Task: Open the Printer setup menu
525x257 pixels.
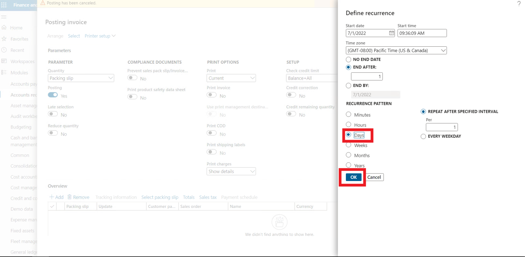Action: (x=100, y=35)
